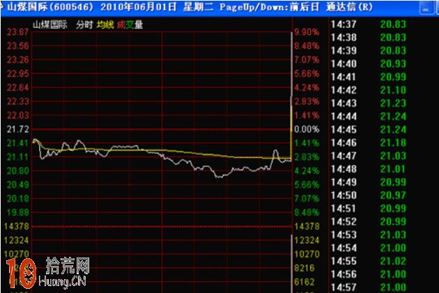
Task: Click the title text 山煤国际(600546)
Action: tap(50, 7)
